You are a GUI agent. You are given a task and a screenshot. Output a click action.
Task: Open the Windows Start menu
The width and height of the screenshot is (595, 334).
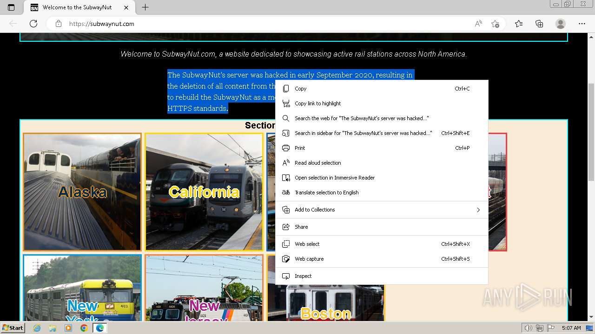coord(13,328)
